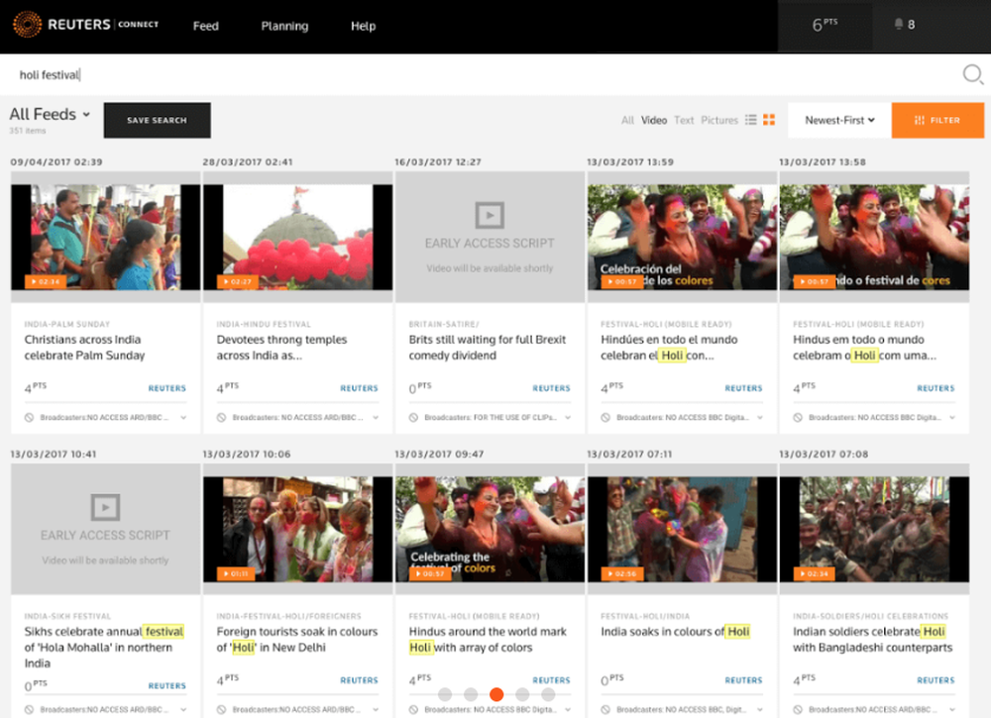Click the search magnifier icon
Screen dimensions: 991x718
pyautogui.click(x=973, y=74)
